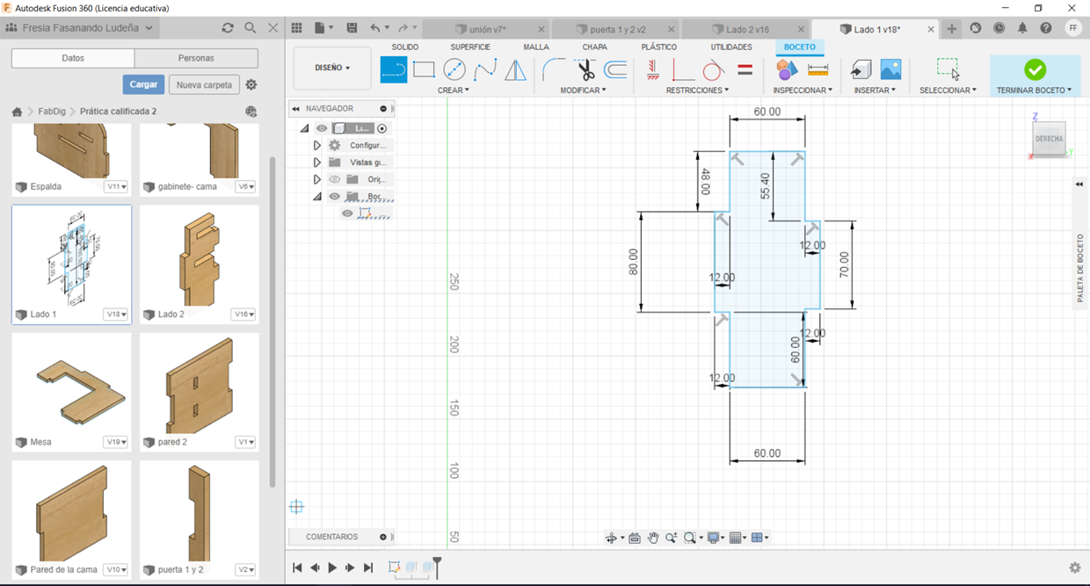Screen dimensions: 1090x586
Task: Click the Cargar button
Action: [x=143, y=84]
